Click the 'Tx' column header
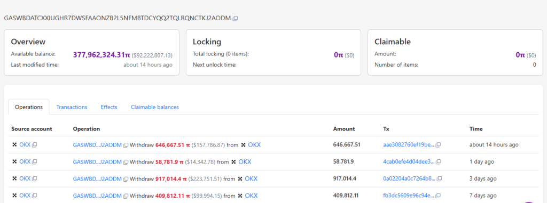Screen dimensions: 547x203 [386, 129]
